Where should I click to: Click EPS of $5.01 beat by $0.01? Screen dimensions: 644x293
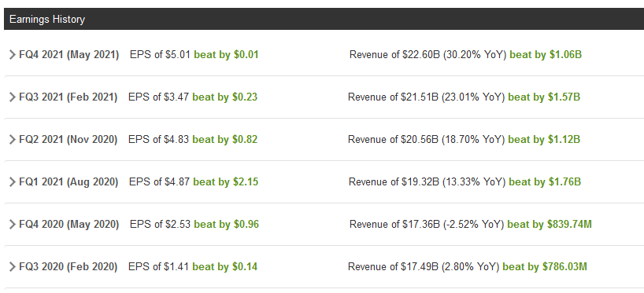click(x=194, y=55)
